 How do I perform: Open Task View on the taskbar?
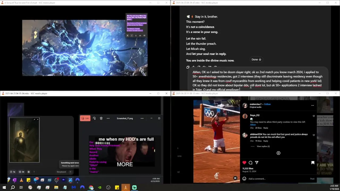[x=21, y=188]
